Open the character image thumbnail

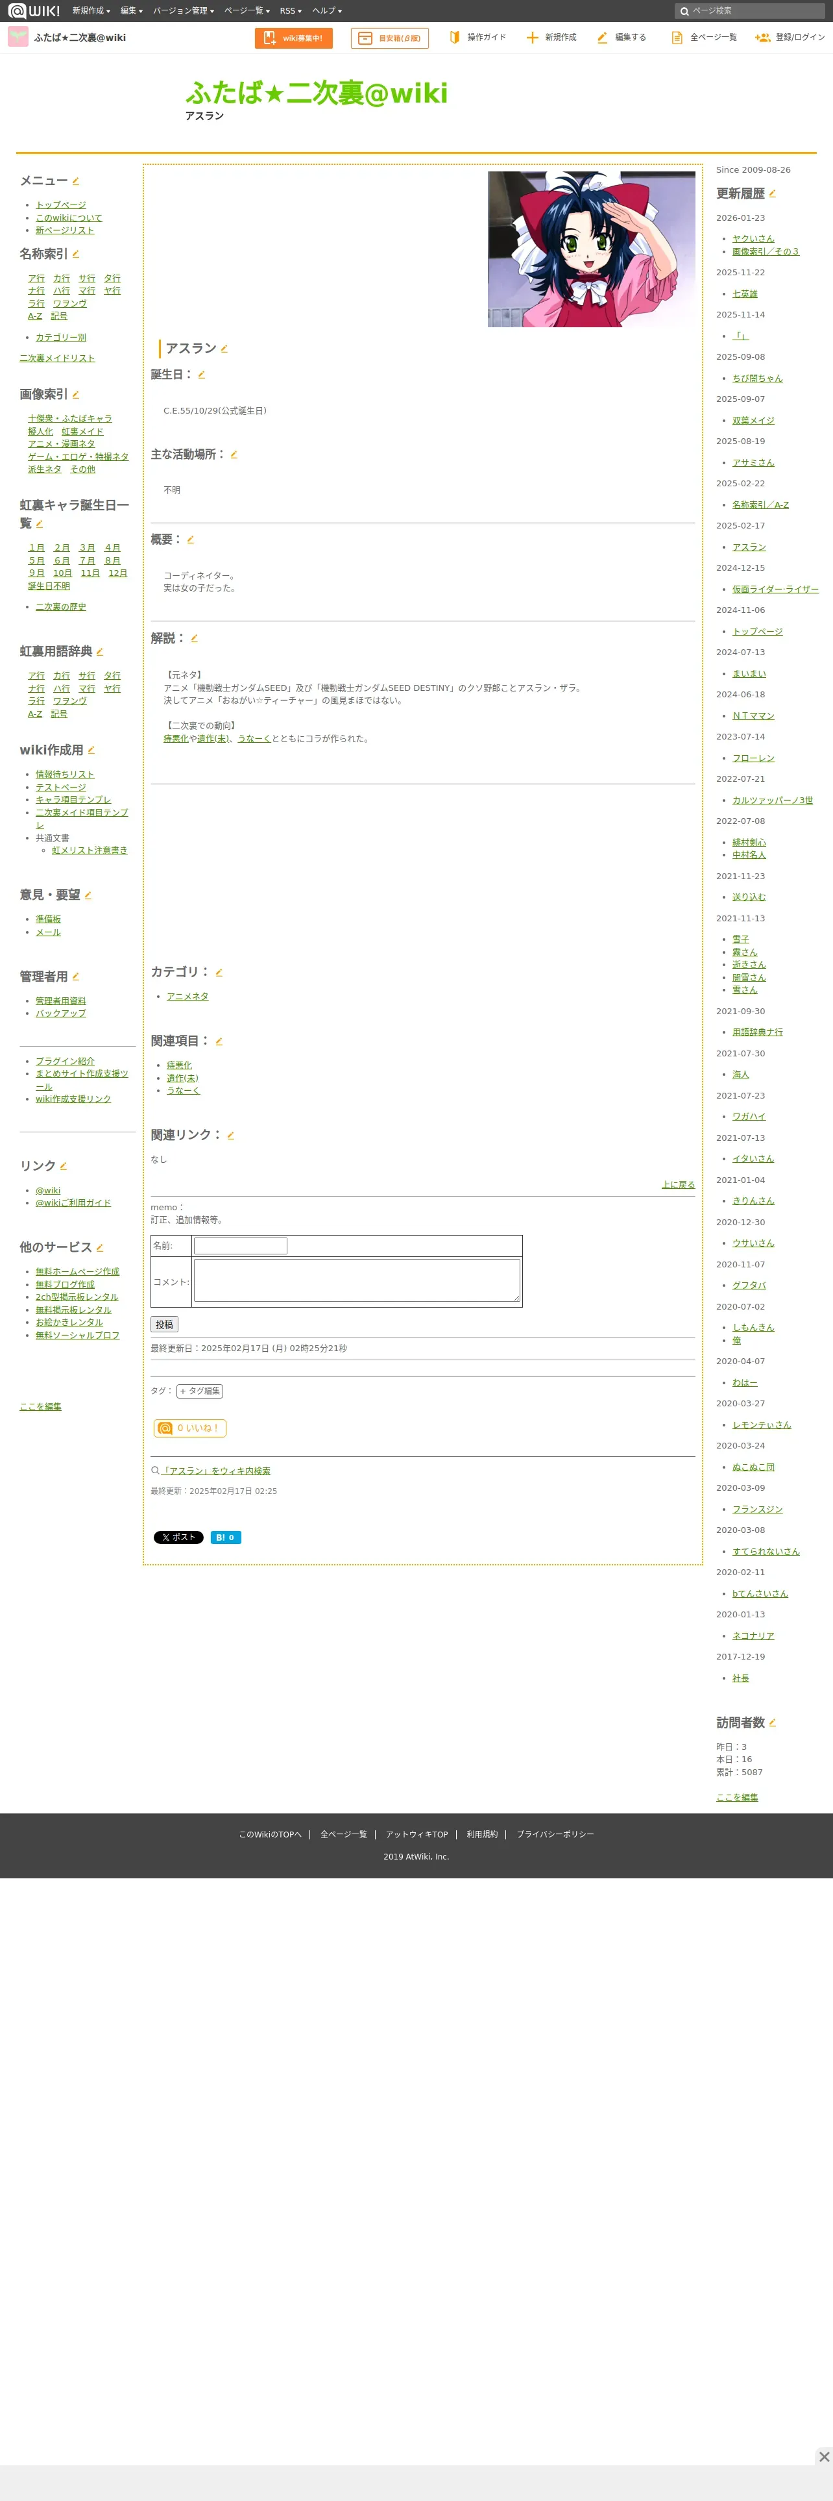592,249
